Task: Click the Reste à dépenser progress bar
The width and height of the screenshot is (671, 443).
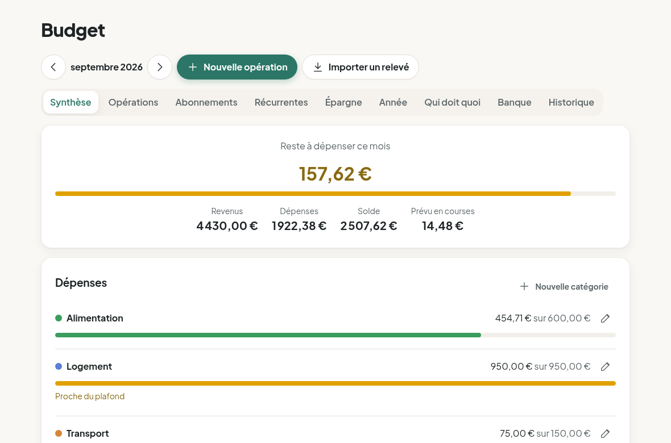Action: (x=335, y=194)
